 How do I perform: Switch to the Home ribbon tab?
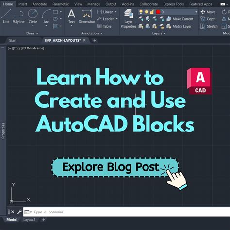pos(8,4)
